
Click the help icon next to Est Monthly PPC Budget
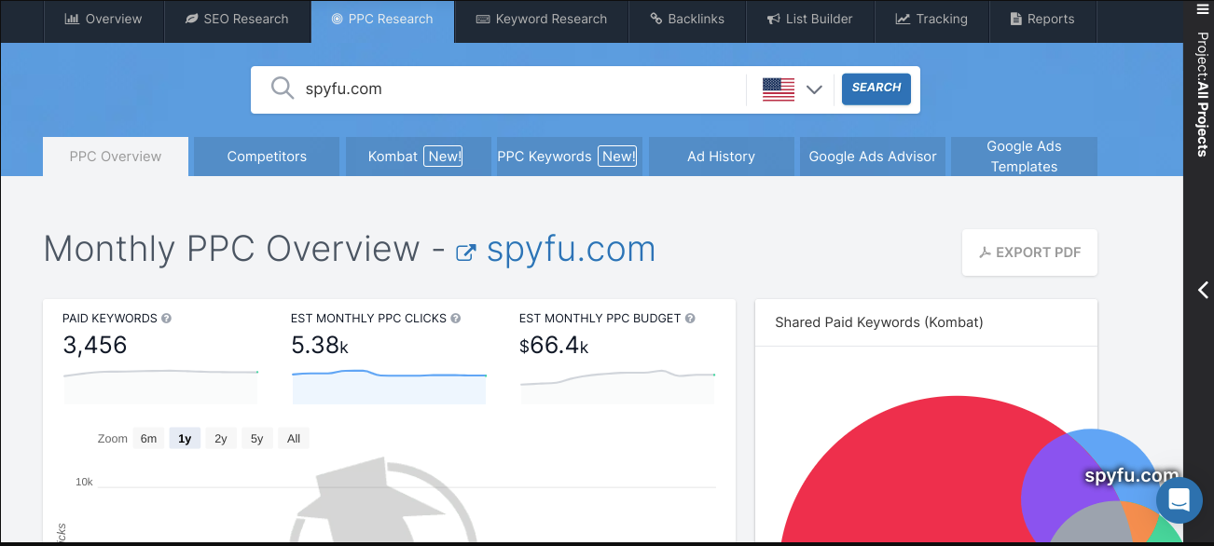tap(690, 318)
